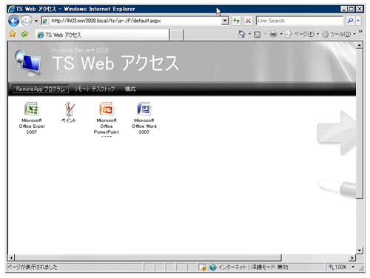Screen dimensions: 370x278
Task: Go back with the browser Back arrow
Action: (13, 21)
